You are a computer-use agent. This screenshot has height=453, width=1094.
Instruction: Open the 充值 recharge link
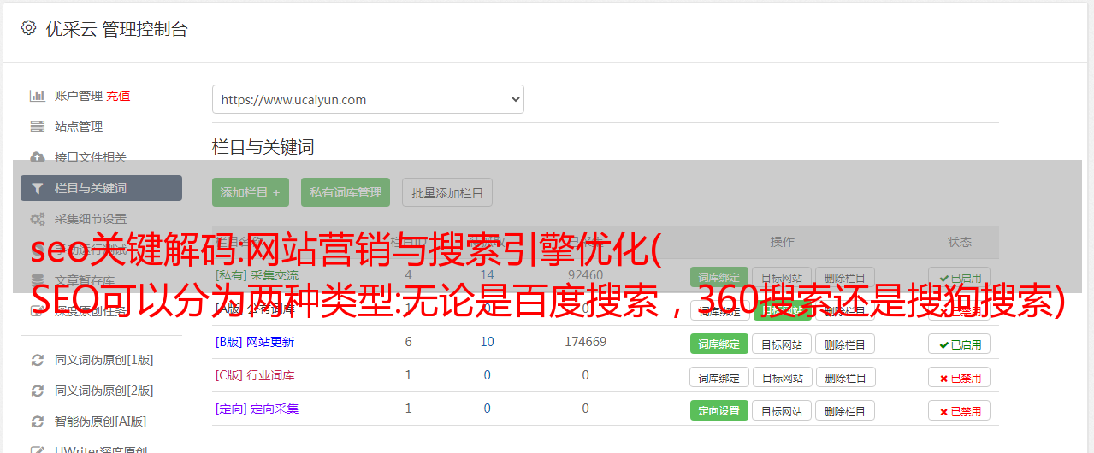[118, 96]
